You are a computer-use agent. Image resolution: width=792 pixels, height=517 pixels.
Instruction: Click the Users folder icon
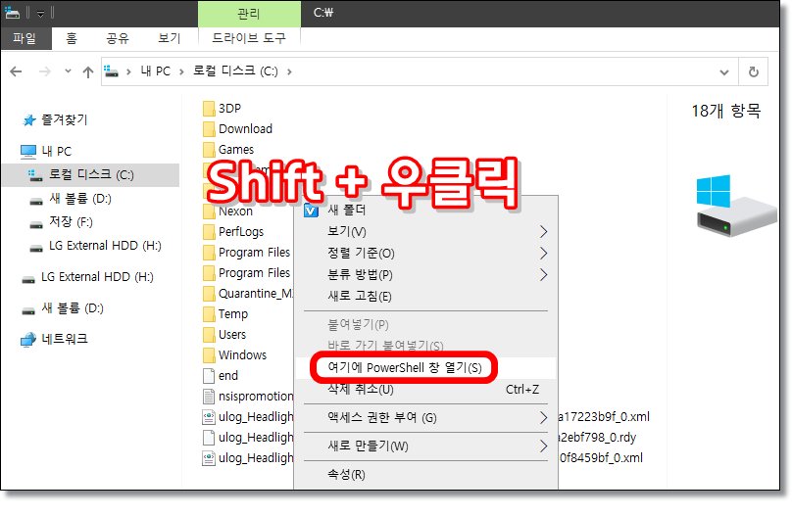coord(209,336)
